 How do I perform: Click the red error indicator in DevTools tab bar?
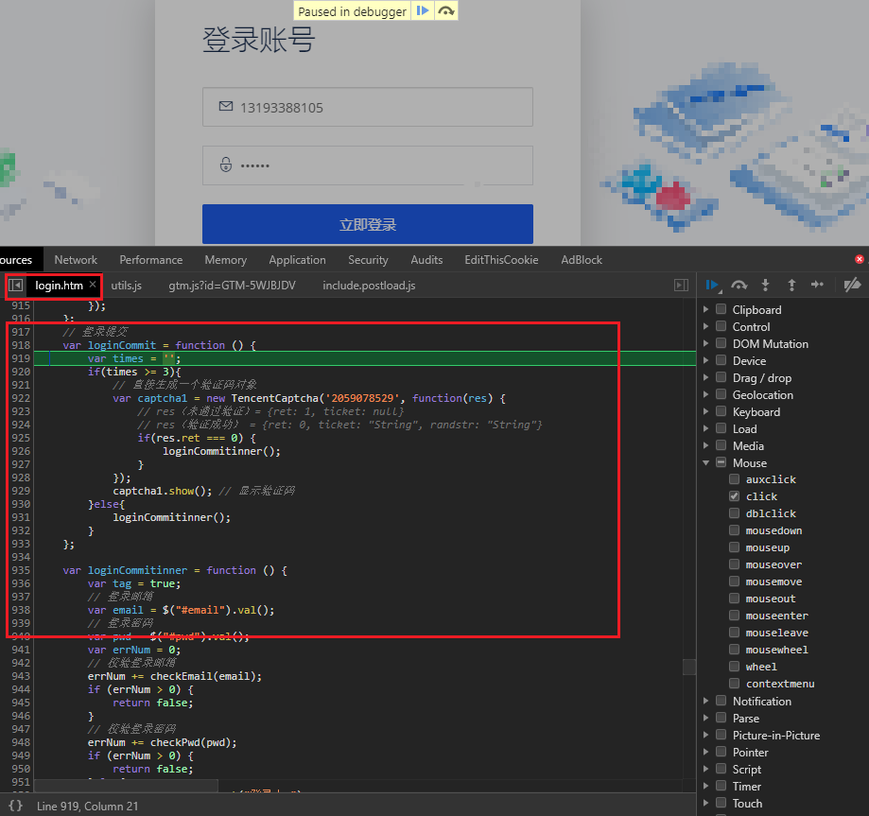click(x=859, y=259)
